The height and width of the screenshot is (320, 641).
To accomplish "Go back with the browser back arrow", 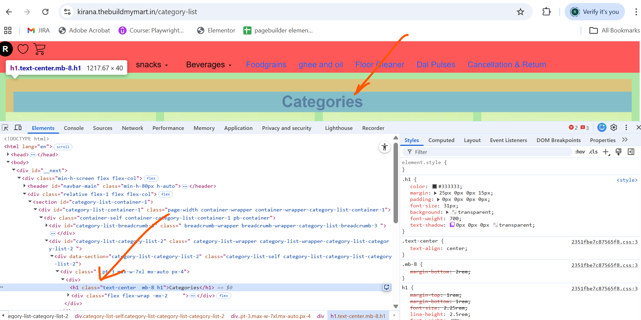I will (9, 12).
